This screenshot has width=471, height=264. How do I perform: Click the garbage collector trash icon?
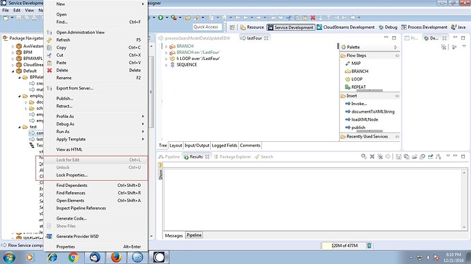pyautogui.click(x=369, y=246)
